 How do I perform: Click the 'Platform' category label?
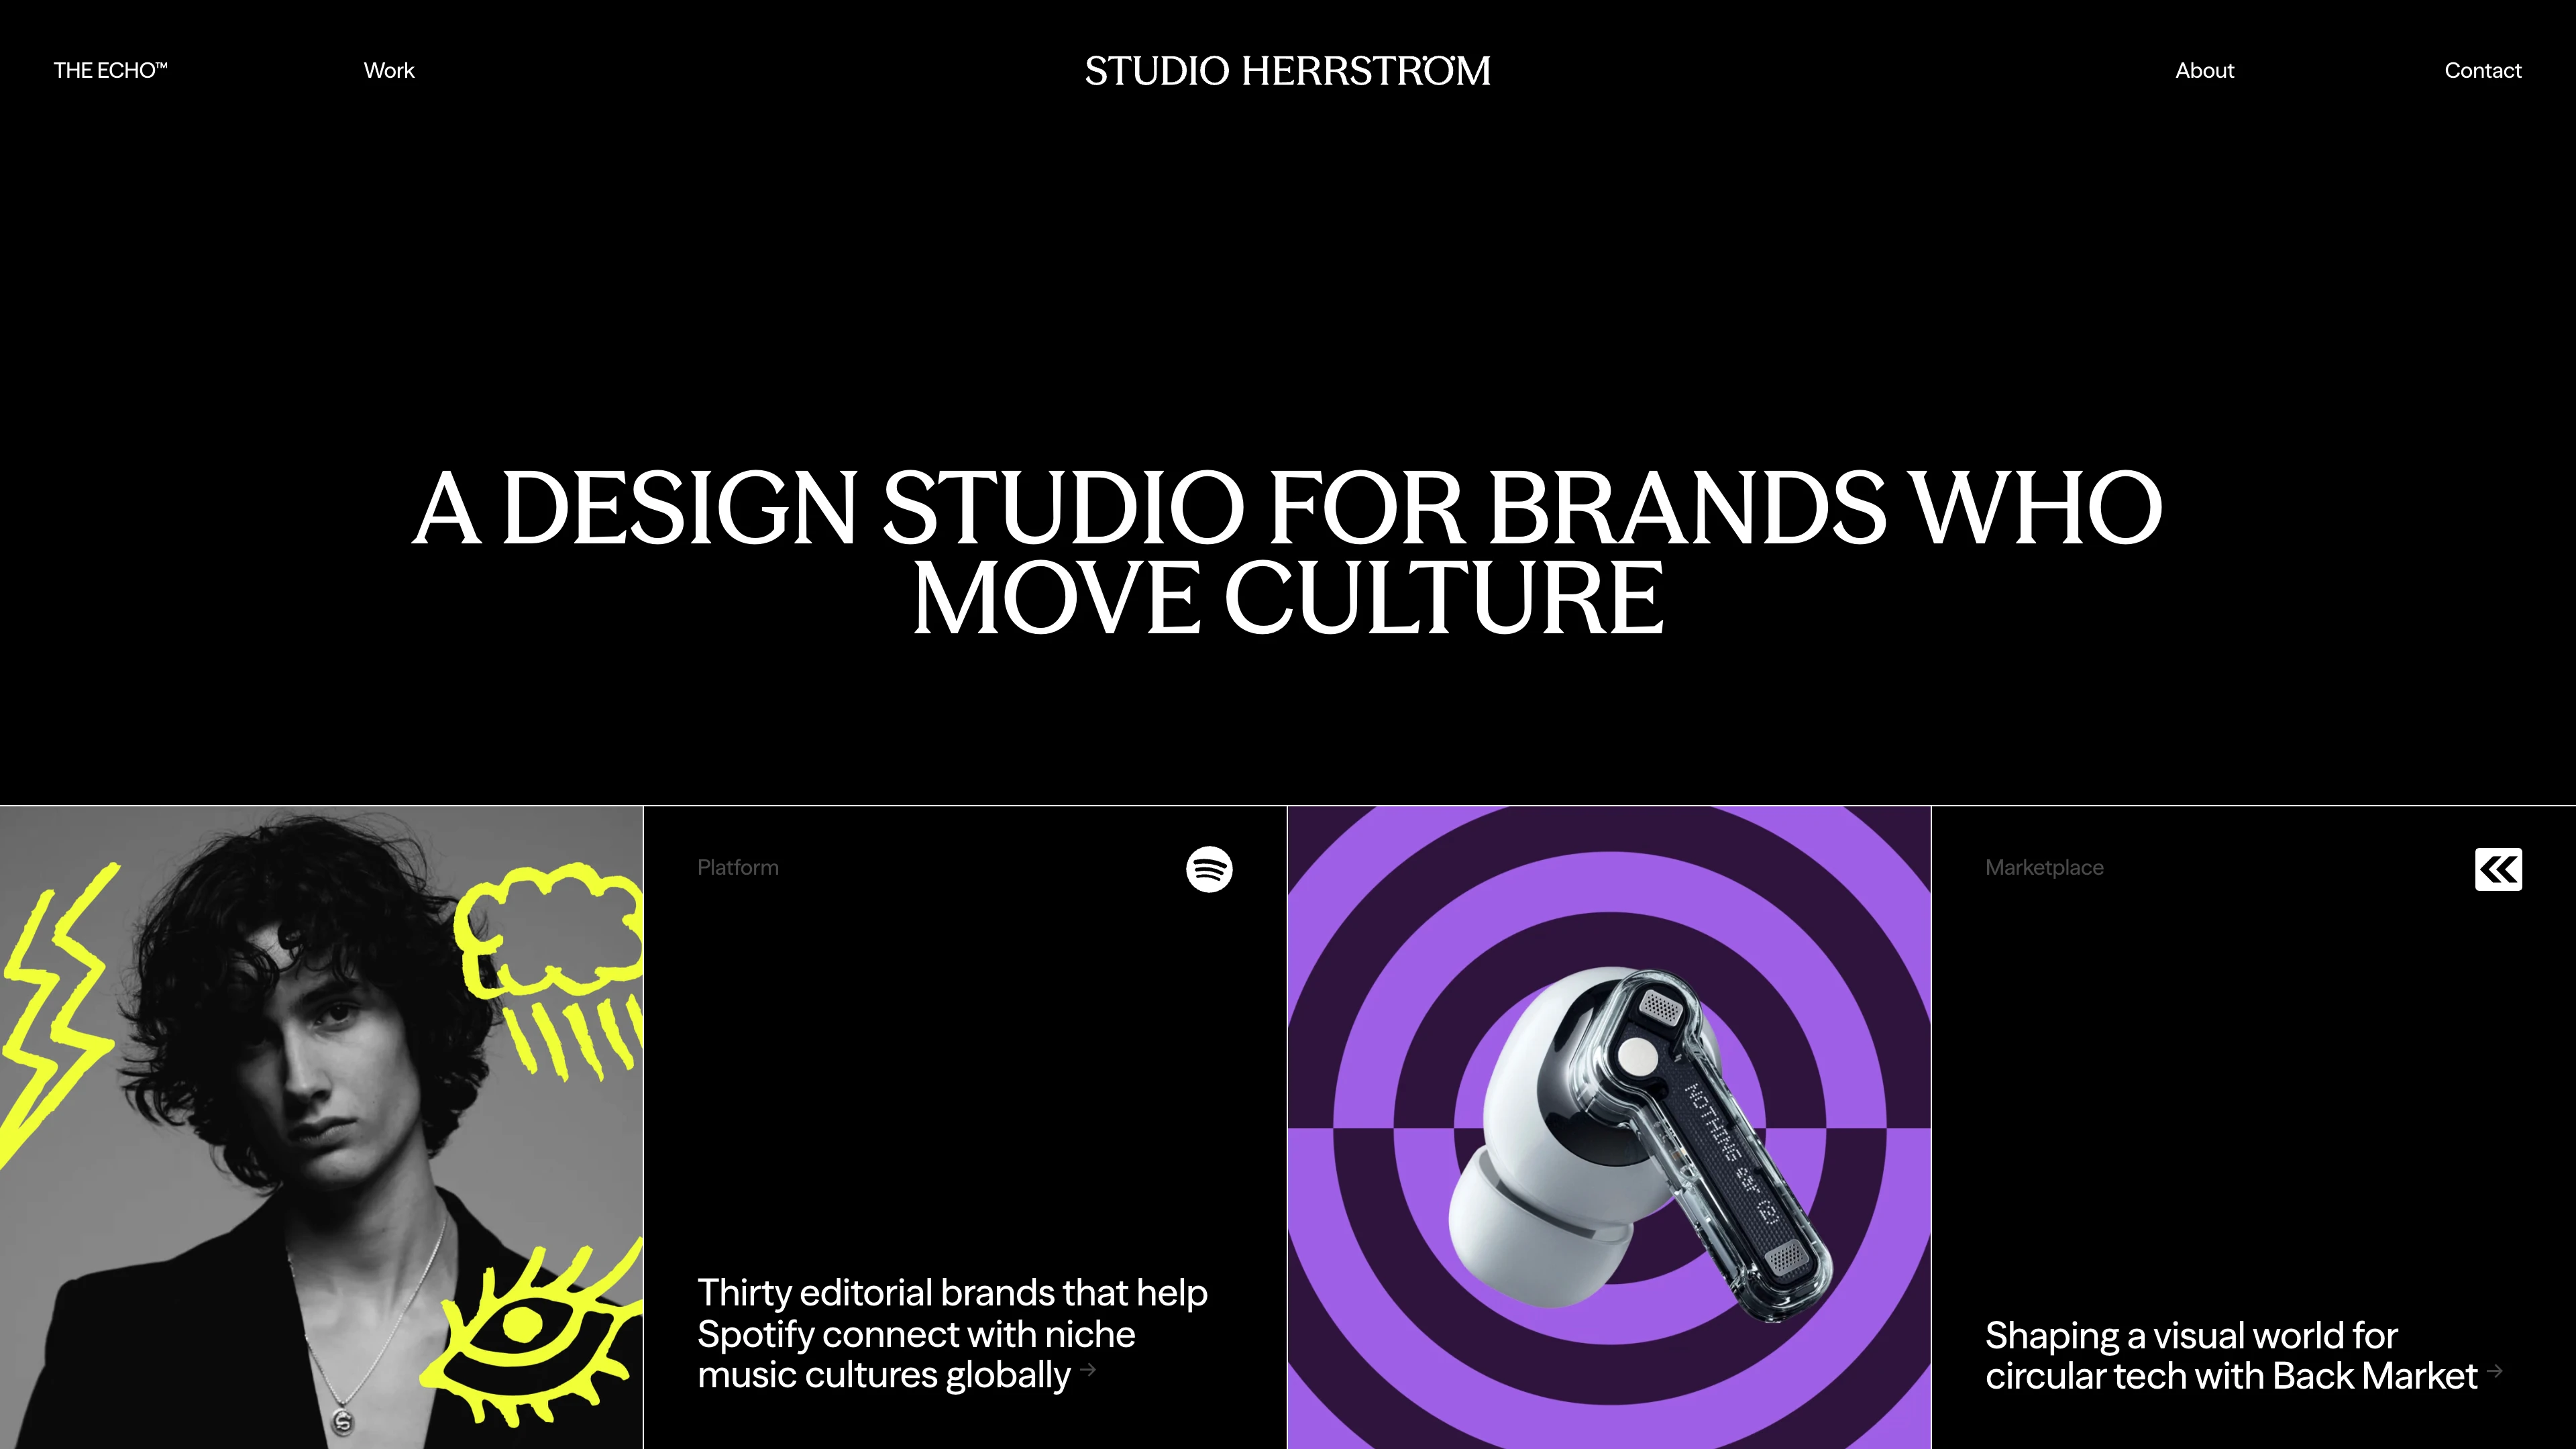coord(738,867)
